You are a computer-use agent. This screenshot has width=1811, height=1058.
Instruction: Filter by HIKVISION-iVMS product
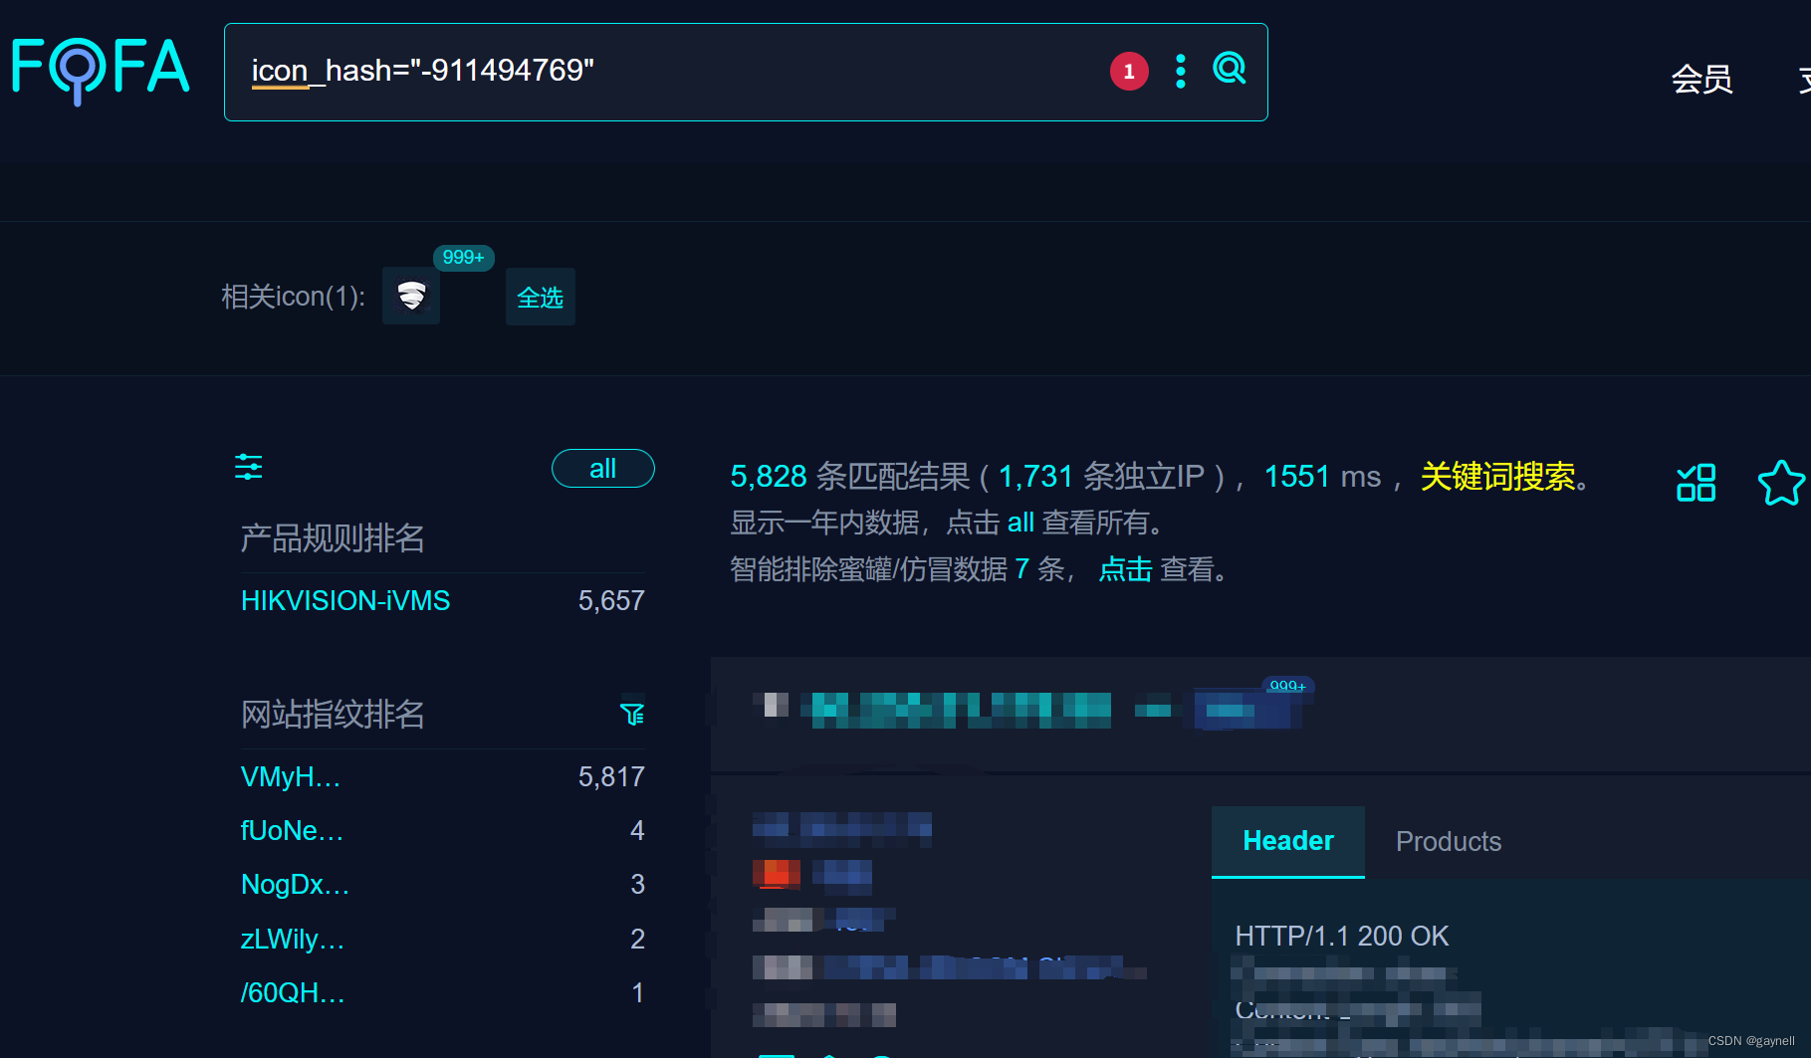[345, 601]
